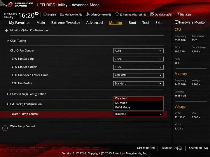This screenshot has height=157, width=210.
Task: Open CPU Fan Speed Lower Limit dropdown
Action: click(138, 75)
